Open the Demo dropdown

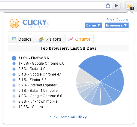[x=93, y=25]
